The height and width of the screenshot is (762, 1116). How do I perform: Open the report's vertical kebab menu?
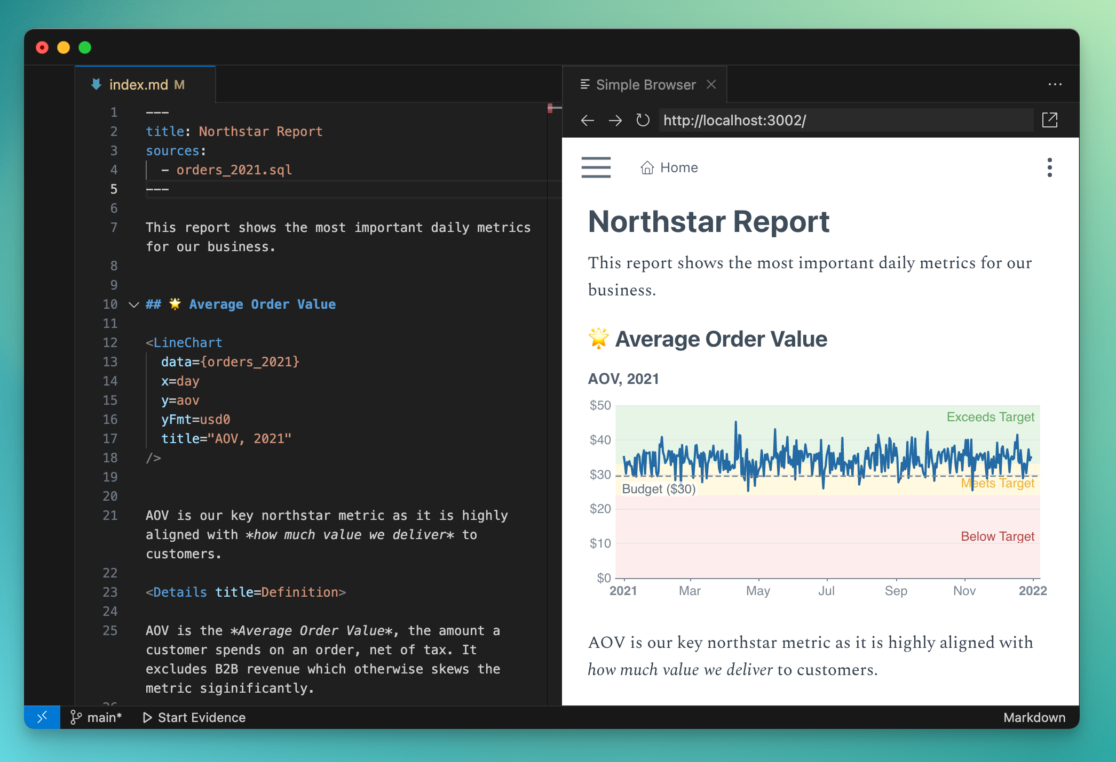pyautogui.click(x=1049, y=167)
